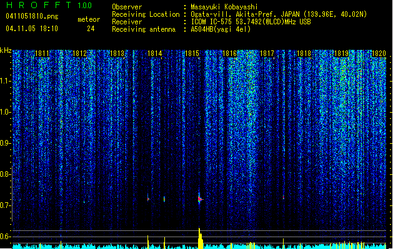The image size is (393, 249).
Task: Click the 0.9 kHz axis label
Action: (x=6, y=143)
